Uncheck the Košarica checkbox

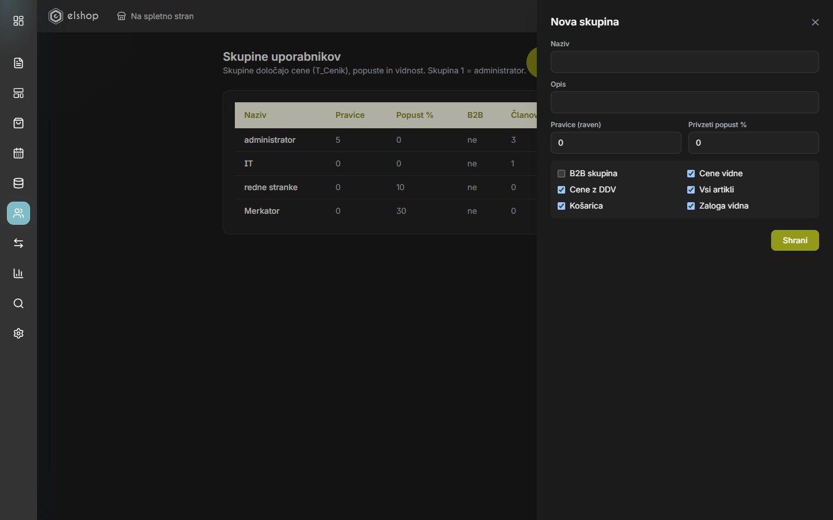[x=561, y=206]
